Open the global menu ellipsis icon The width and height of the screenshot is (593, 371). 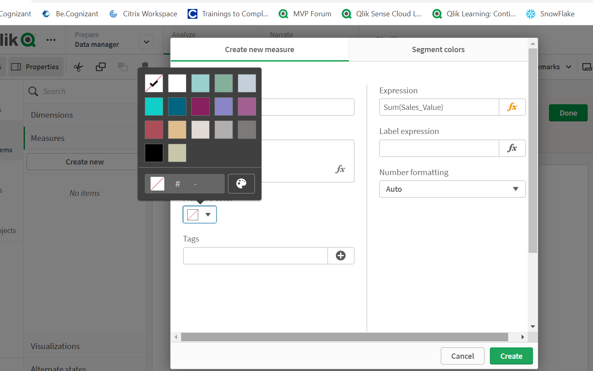click(x=51, y=40)
